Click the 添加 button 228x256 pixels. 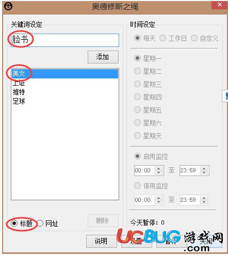103,57
